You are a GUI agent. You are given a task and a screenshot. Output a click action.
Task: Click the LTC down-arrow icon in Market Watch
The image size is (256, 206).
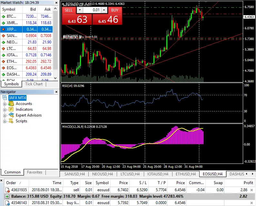3,49
